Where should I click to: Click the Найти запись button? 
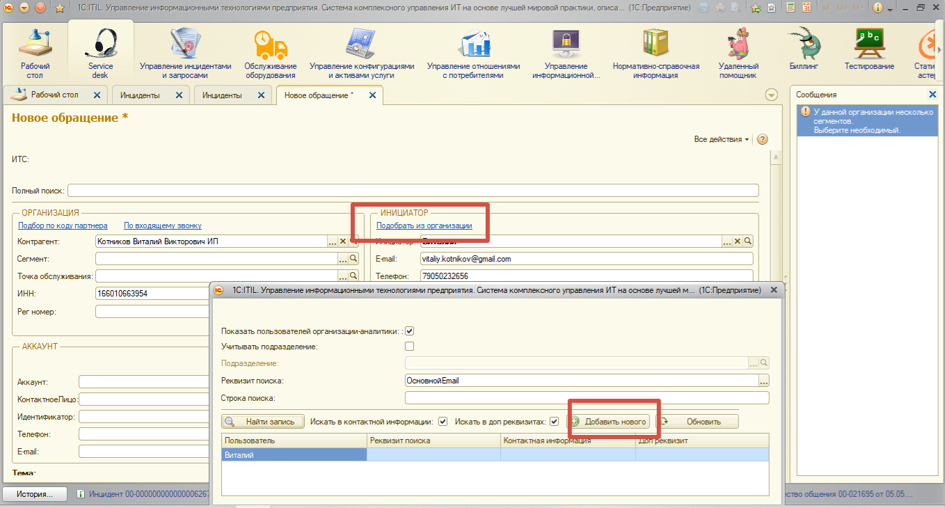tap(263, 421)
